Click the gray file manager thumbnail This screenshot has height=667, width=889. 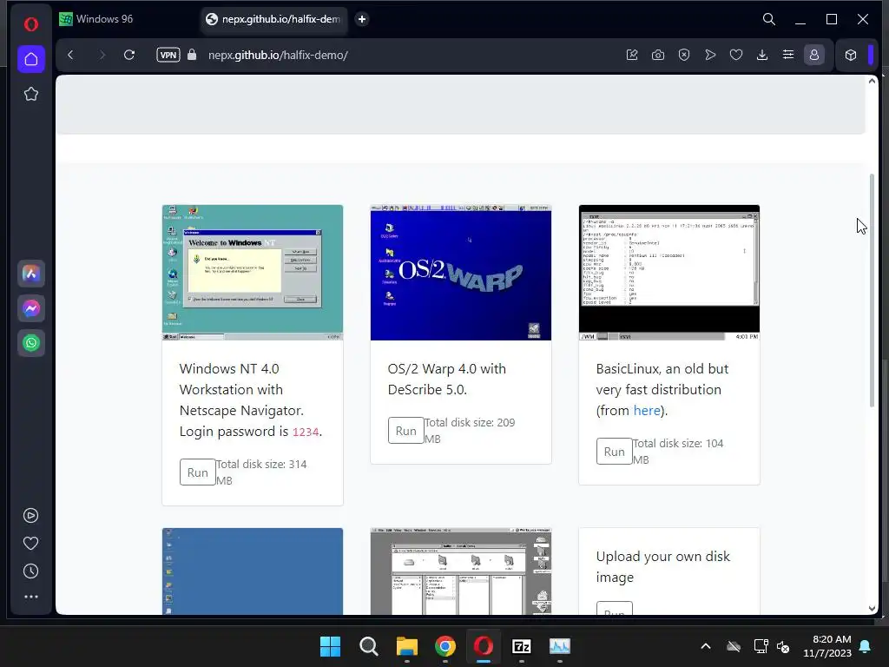[x=460, y=571]
